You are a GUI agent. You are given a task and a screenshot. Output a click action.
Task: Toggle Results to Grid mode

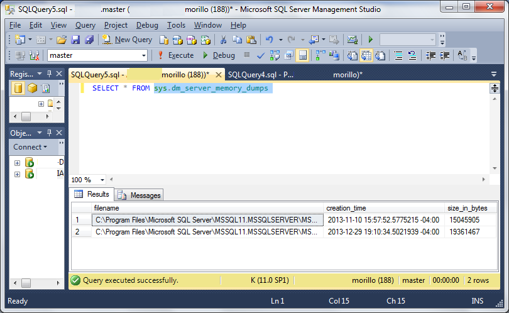click(x=366, y=55)
